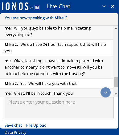Viewport: 119px width, 135px height.
Task: Click the Save chat link
Action: point(14,125)
